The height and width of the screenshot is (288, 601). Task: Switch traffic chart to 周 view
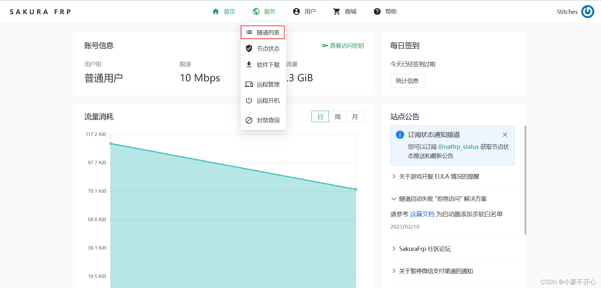(x=338, y=117)
